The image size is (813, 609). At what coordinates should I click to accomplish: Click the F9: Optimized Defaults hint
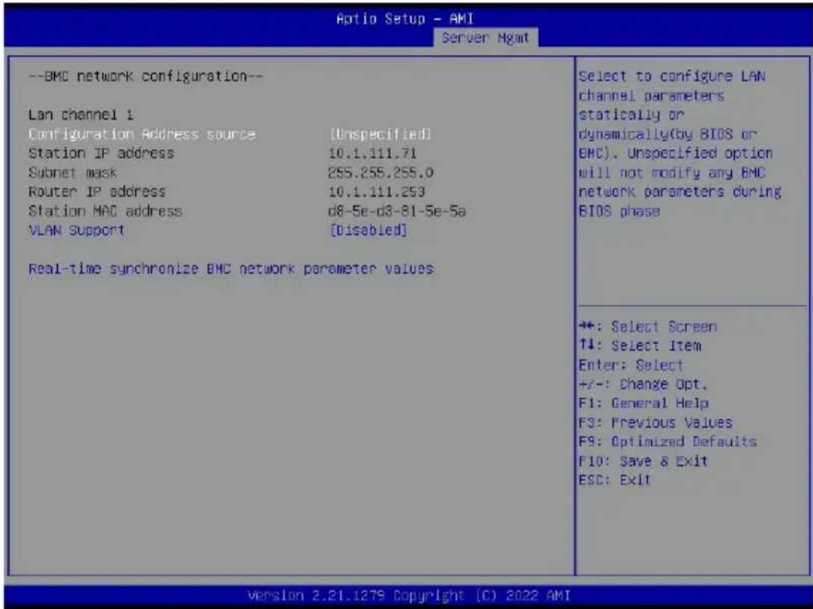(667, 442)
